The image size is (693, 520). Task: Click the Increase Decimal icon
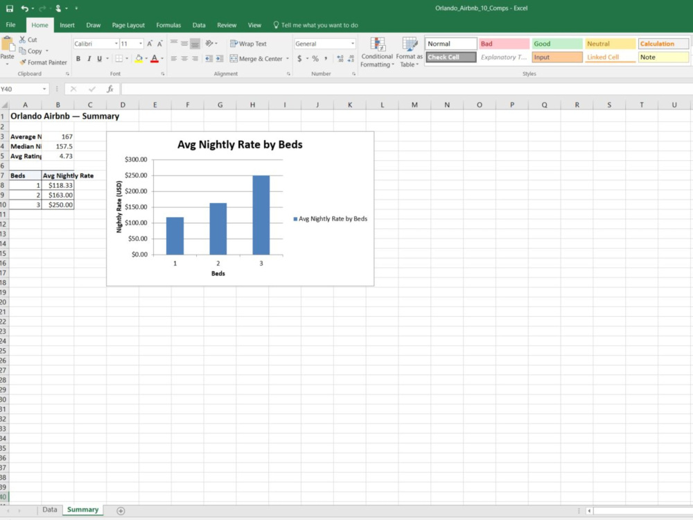(340, 58)
